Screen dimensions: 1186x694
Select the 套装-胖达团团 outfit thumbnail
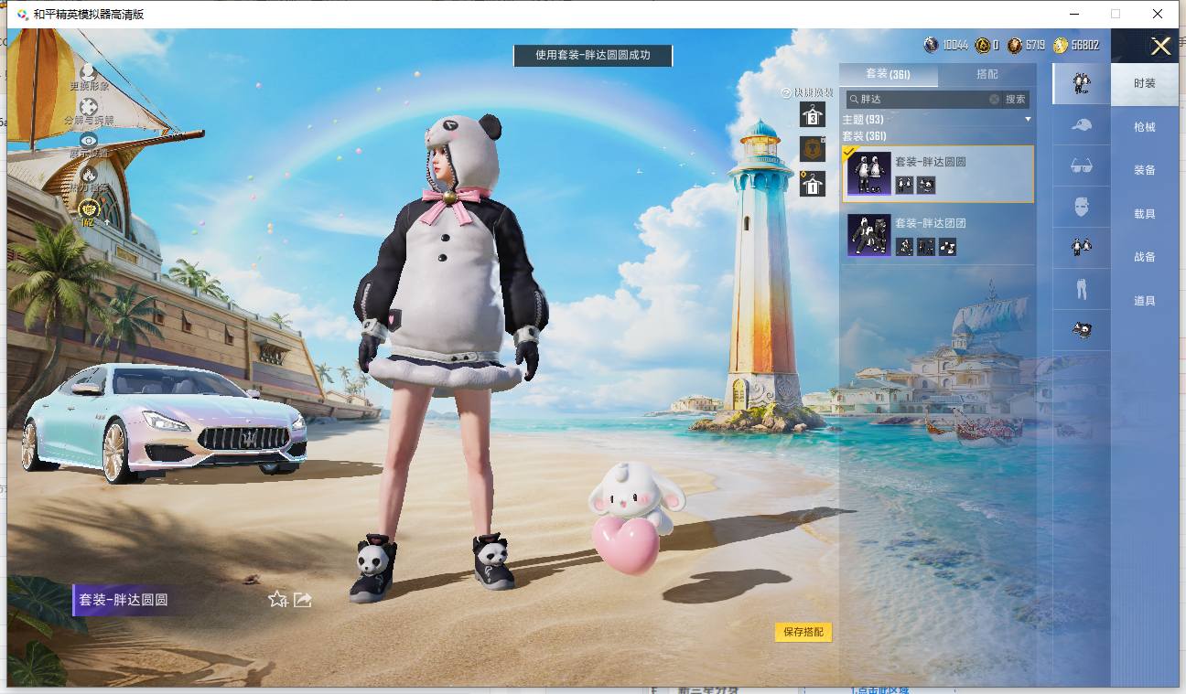[x=868, y=236]
